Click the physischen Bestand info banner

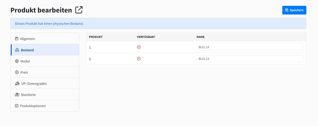tap(158, 23)
